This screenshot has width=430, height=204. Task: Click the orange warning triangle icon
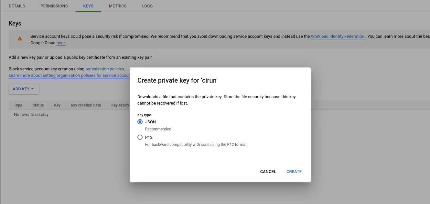pyautogui.click(x=20, y=39)
